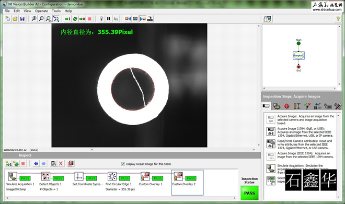Add the Acquire Image step
The image size is (345, 204).
point(300,119)
